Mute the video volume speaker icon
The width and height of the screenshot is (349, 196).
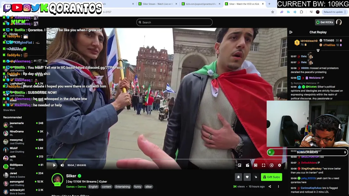62,165
